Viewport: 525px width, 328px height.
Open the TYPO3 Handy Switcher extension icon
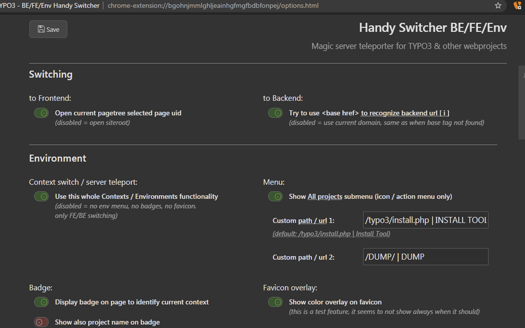tap(518, 6)
